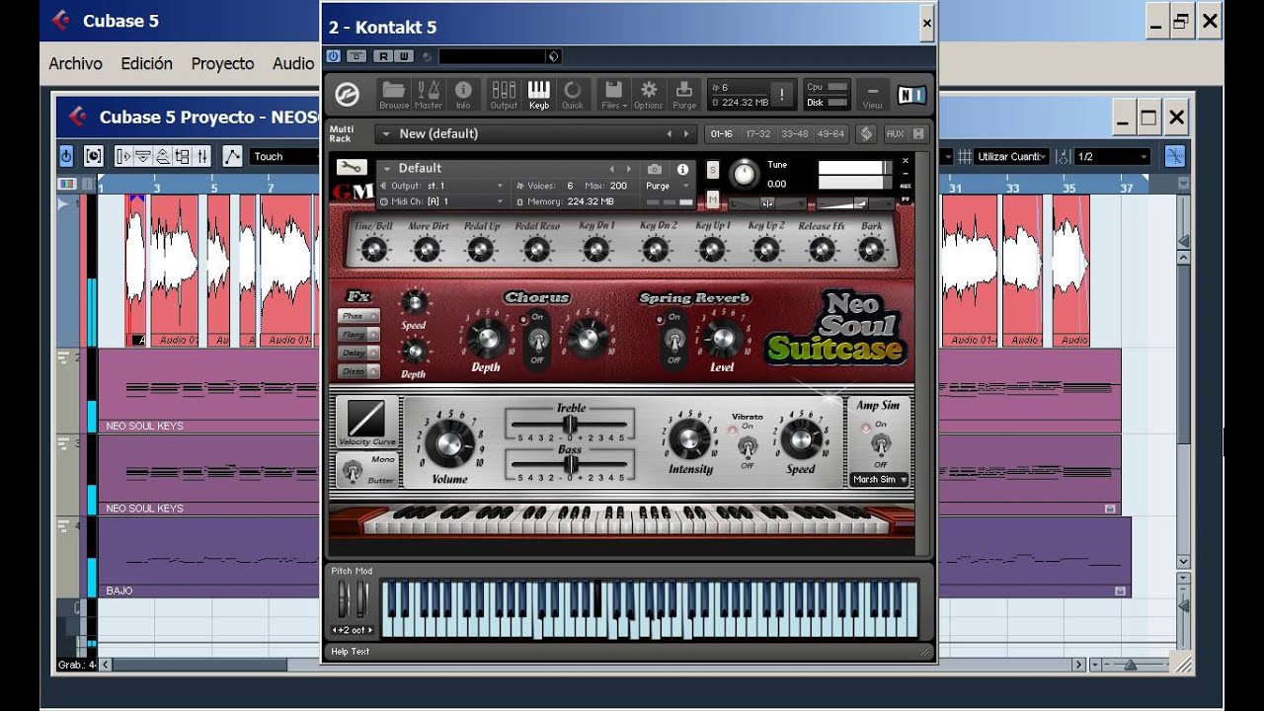Open the Audio menu
Viewport: 1264px width, 711px height.
tap(293, 63)
